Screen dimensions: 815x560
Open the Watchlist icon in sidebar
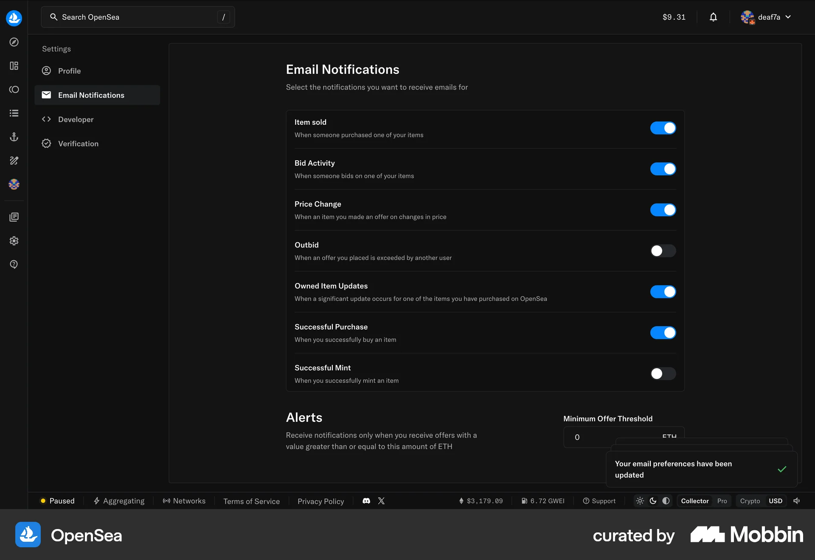14,90
